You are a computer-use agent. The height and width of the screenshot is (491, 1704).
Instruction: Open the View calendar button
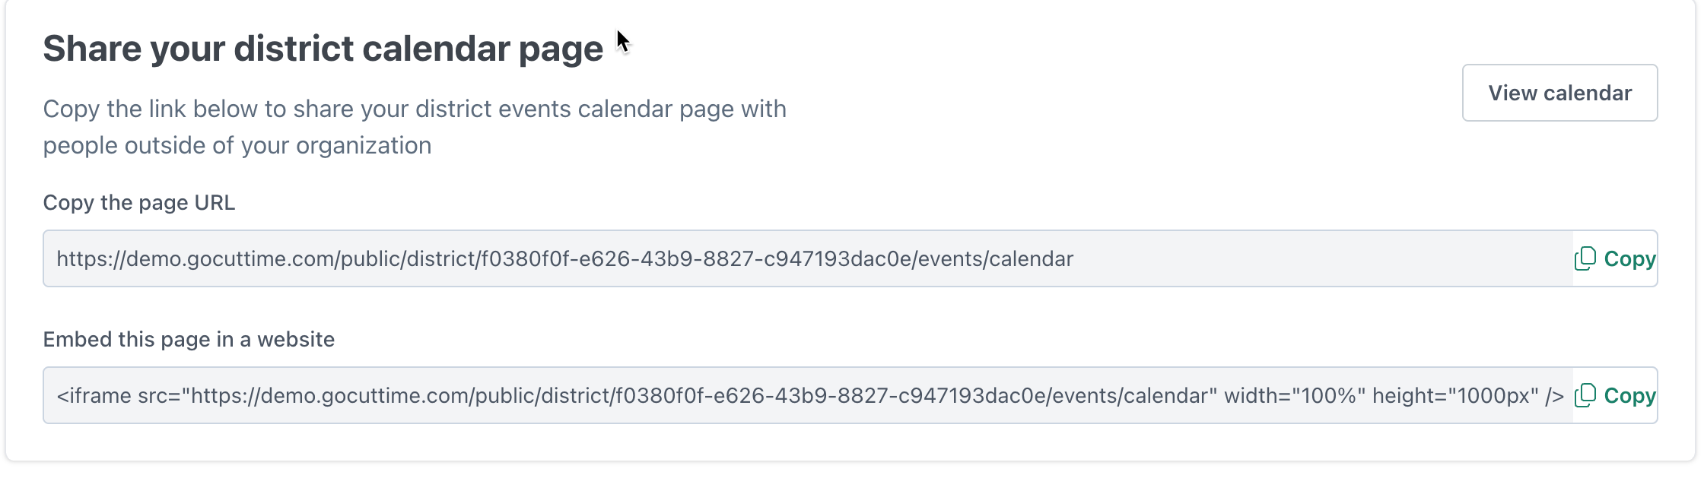(x=1559, y=93)
